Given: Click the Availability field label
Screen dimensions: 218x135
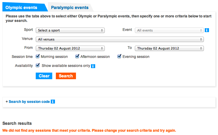Looking at the screenshot, I should (x=24, y=66).
